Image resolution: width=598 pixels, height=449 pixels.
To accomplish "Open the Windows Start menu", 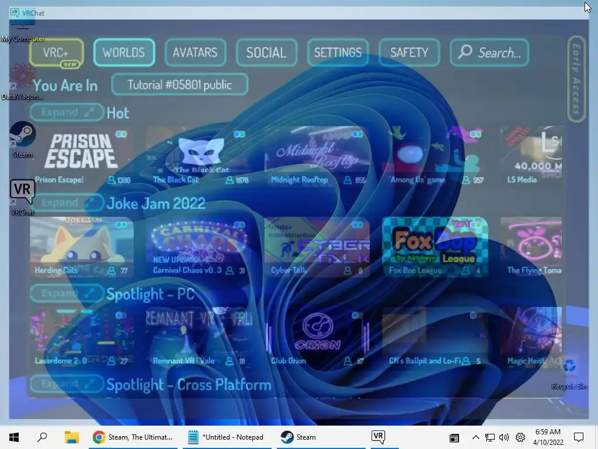I will [14, 437].
